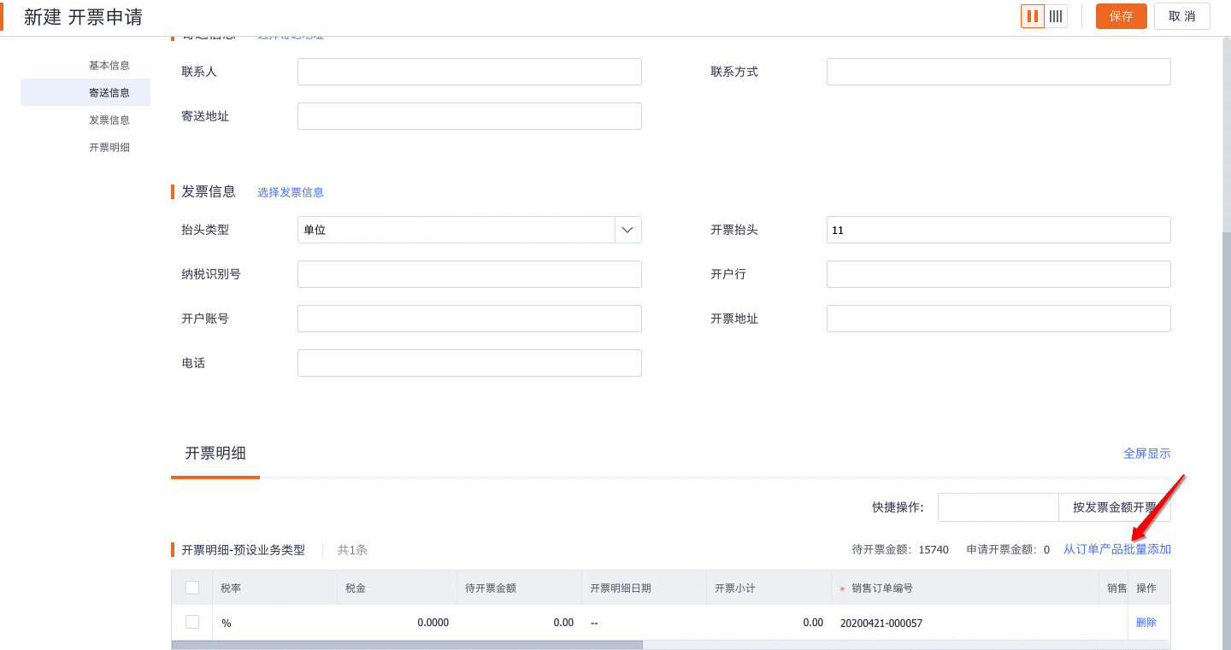Viewport: 1231px width, 650px height.
Task: Go to 发票信息 section
Action: [x=109, y=120]
